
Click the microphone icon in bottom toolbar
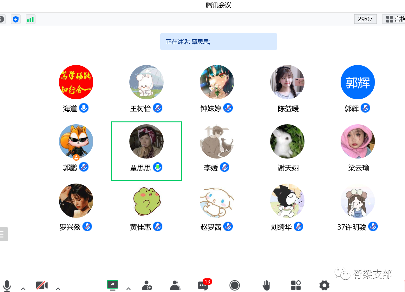7,285
